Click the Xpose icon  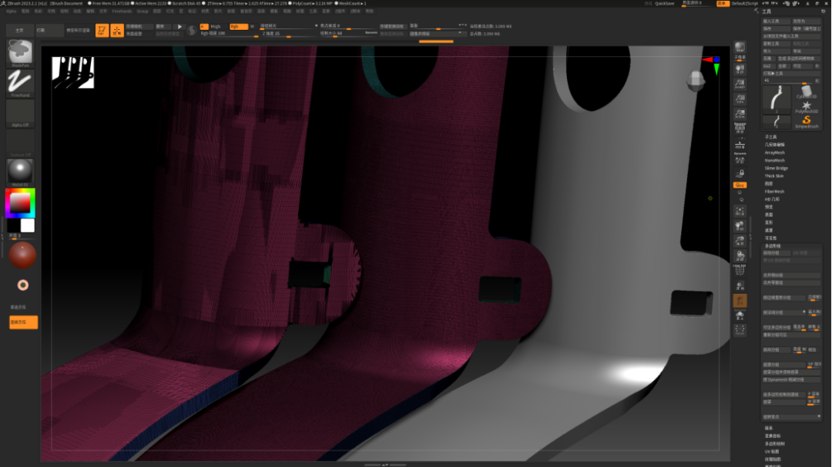pos(740,330)
